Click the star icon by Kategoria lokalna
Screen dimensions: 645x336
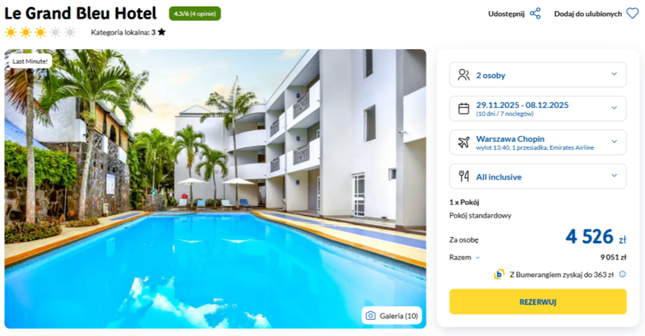point(162,32)
